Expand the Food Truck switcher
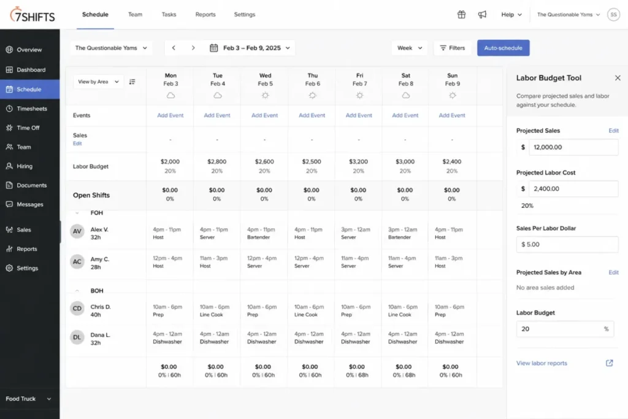Screen dimensions: 628x419 click(29, 399)
